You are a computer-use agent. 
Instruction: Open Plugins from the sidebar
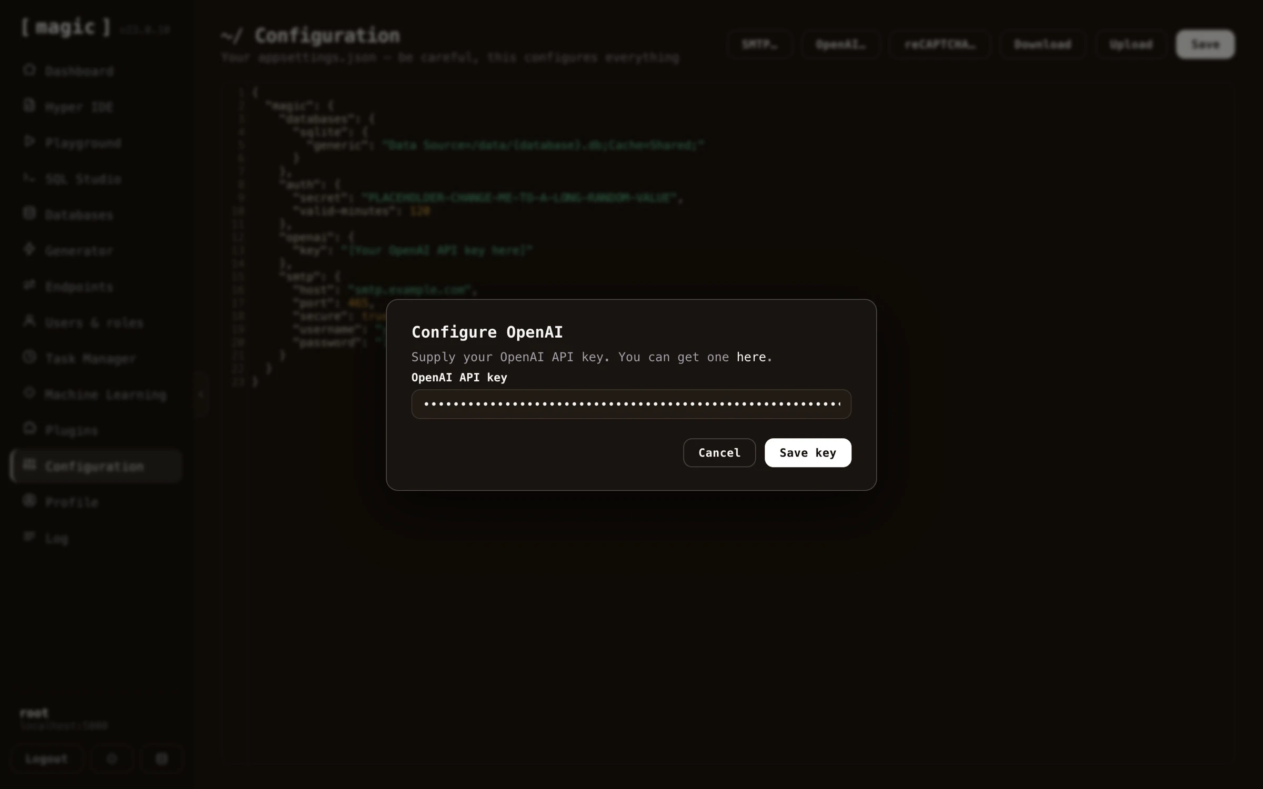(x=96, y=430)
